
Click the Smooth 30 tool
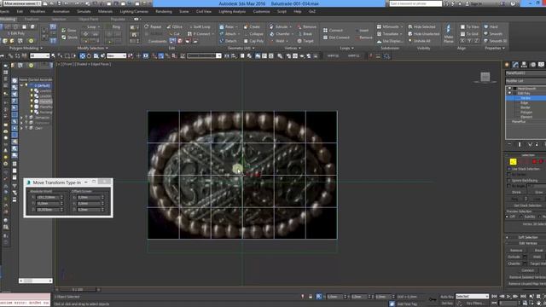click(x=495, y=41)
